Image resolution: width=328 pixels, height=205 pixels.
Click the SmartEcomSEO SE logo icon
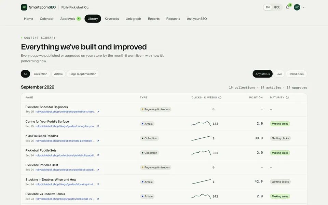click(24, 7)
